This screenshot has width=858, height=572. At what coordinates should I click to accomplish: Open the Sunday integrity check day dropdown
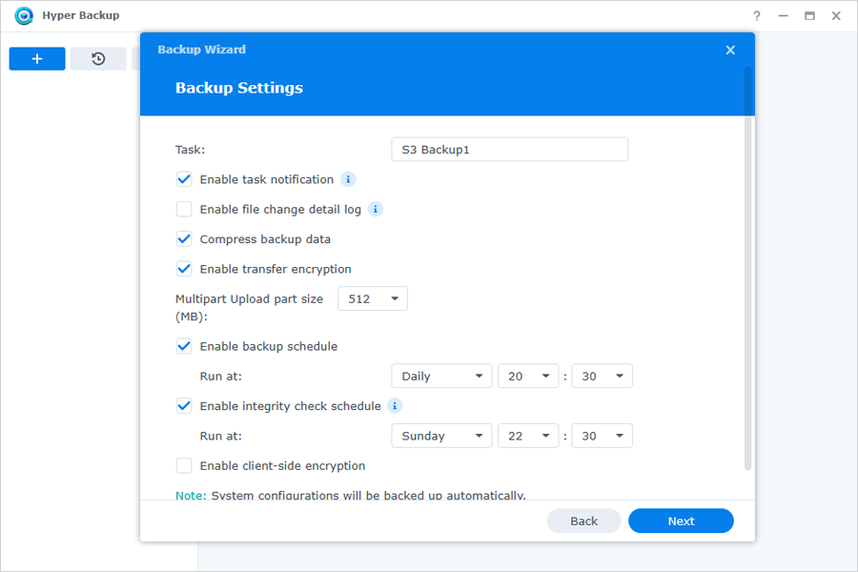441,436
